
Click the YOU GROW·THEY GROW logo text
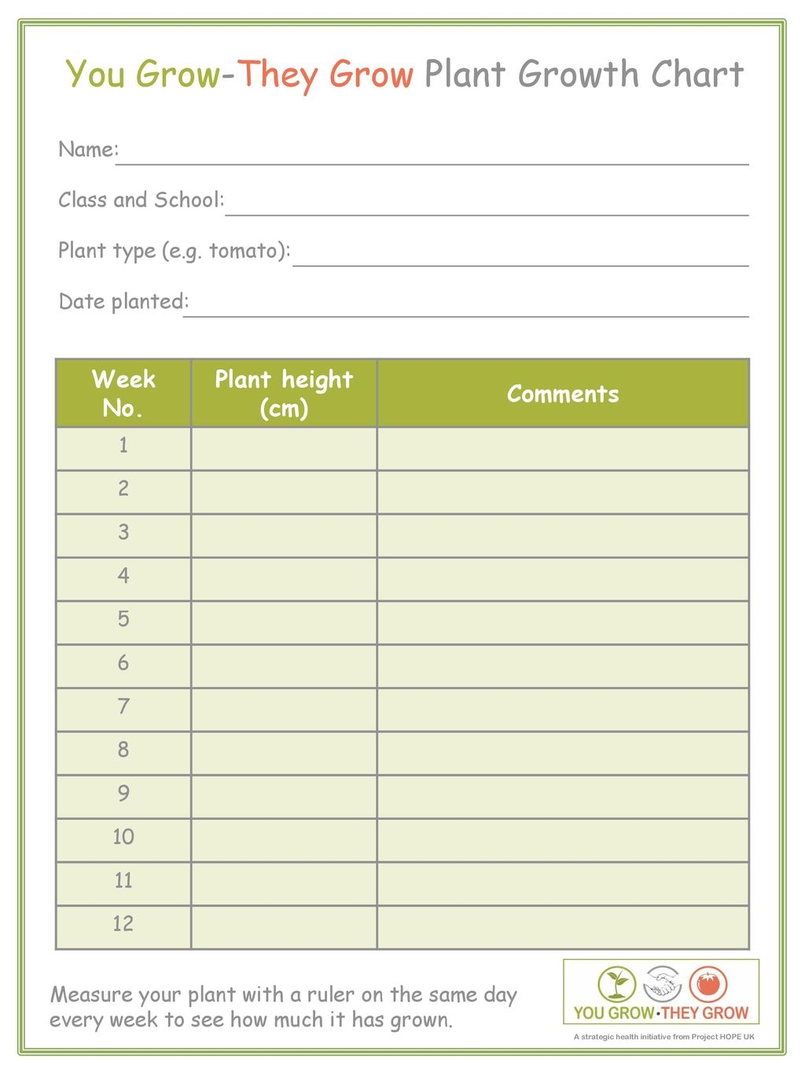point(660,1012)
